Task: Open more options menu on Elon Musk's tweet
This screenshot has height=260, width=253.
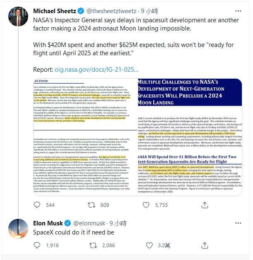Action: pyautogui.click(x=238, y=223)
